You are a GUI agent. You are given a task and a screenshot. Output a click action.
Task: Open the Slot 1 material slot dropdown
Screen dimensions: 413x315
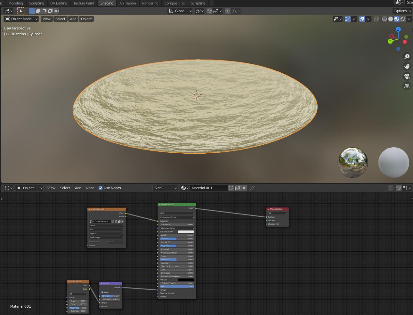(x=165, y=188)
